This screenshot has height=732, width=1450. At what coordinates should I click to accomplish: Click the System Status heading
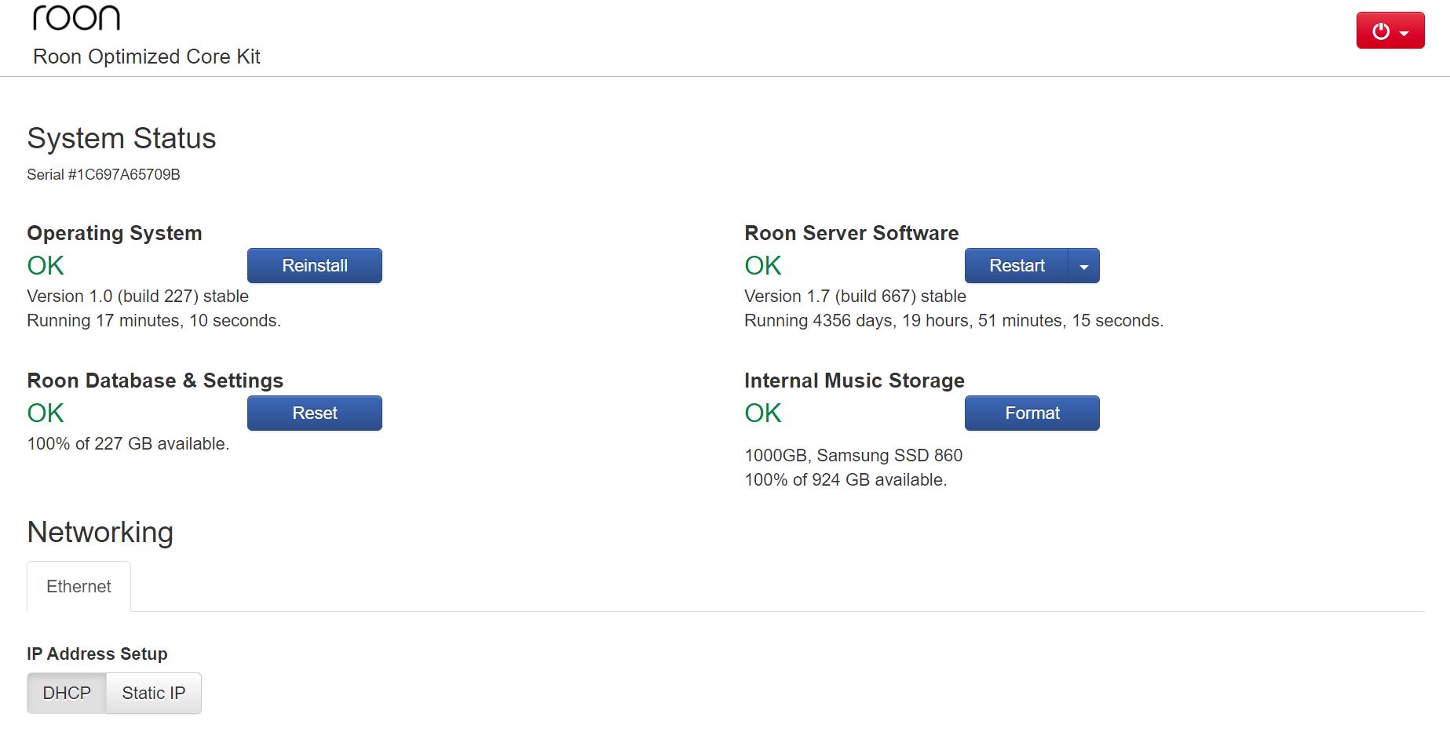coord(122,138)
